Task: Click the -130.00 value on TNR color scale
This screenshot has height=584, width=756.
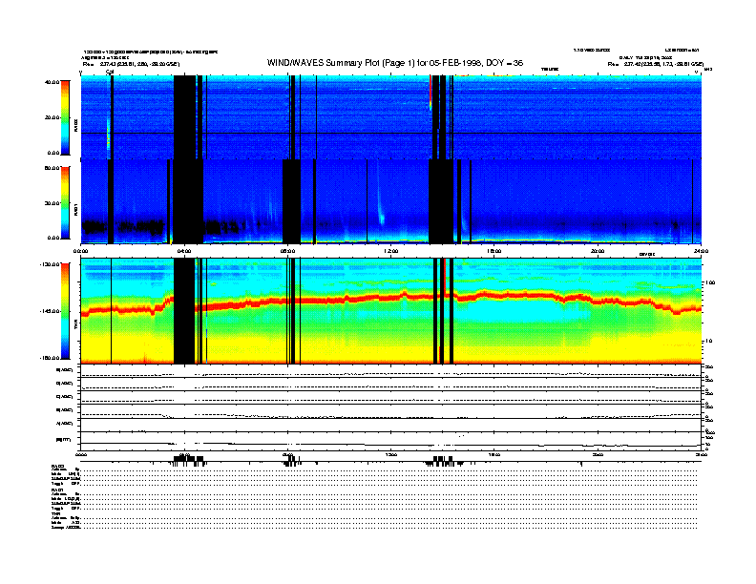Action: [x=50, y=264]
